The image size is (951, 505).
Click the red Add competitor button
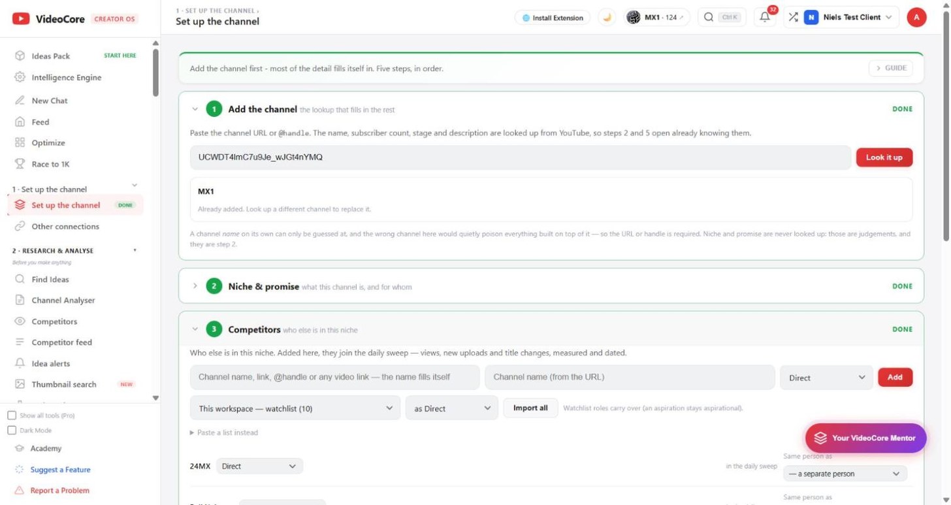tap(895, 378)
